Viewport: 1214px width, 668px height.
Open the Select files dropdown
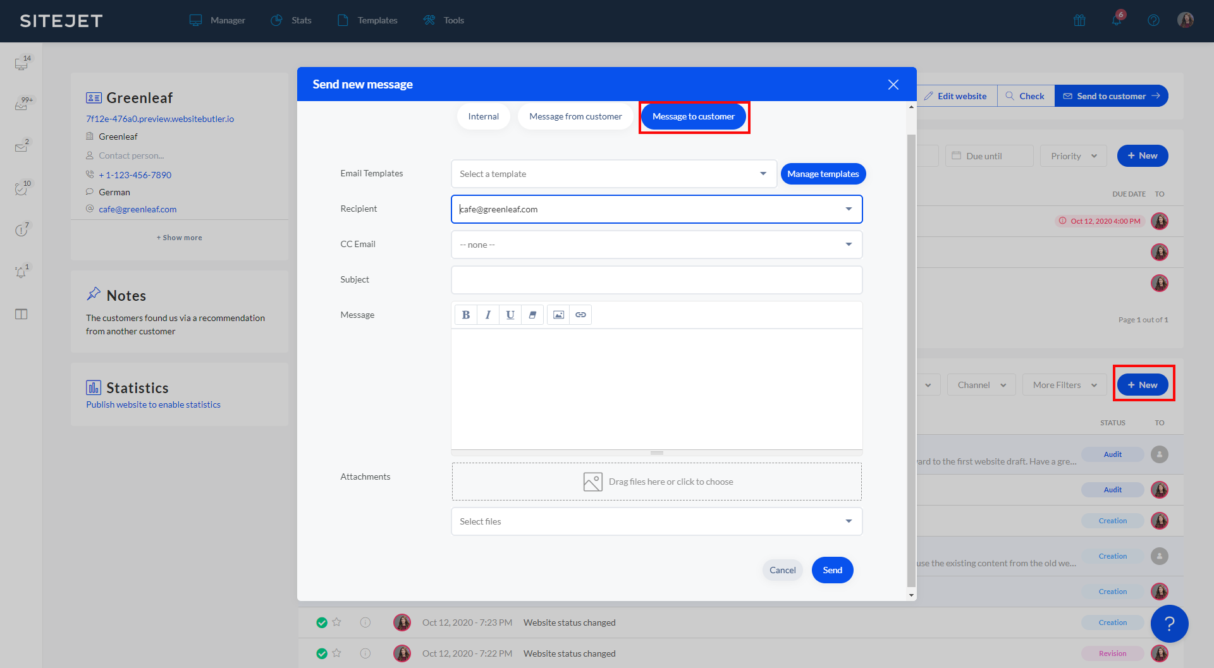tap(656, 521)
